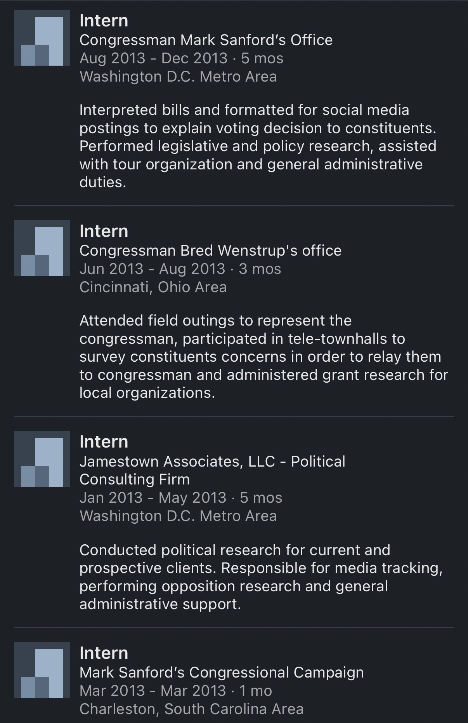468x723 pixels.
Task: Click Charleston, South Carolina Area location
Action: (191, 709)
